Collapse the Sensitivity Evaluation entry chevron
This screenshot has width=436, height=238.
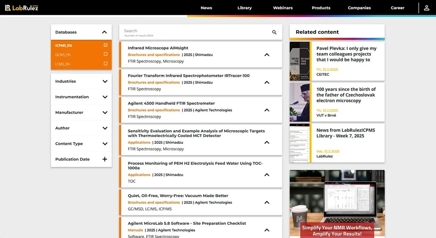[267, 142]
